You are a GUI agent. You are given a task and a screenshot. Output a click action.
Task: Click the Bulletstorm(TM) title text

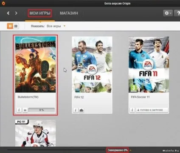pyautogui.click(x=28, y=97)
